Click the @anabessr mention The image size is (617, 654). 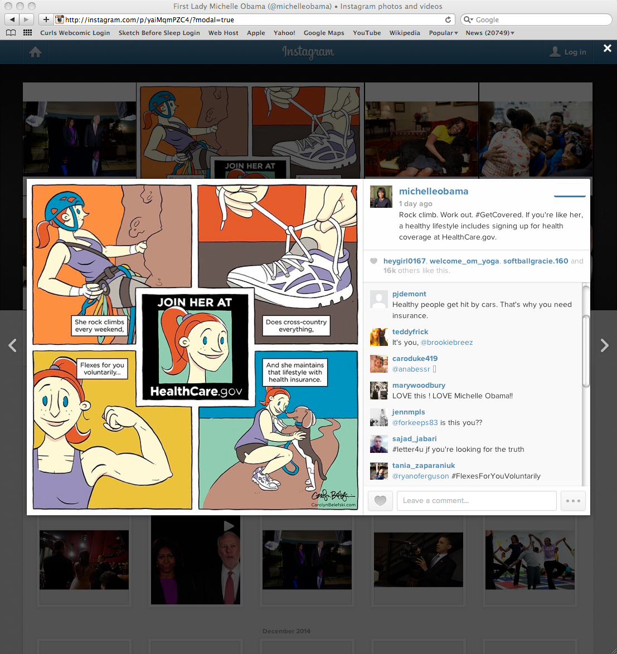411,369
